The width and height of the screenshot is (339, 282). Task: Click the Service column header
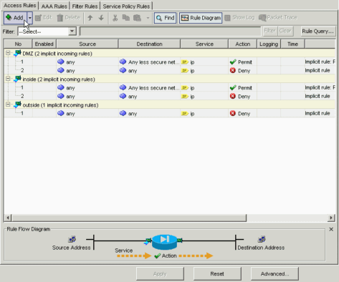tap(204, 44)
